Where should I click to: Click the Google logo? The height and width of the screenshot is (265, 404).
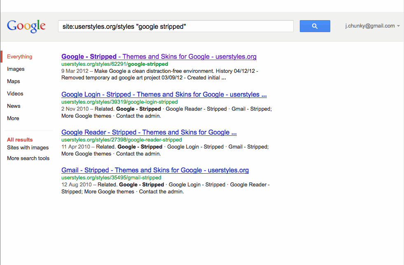(x=26, y=26)
